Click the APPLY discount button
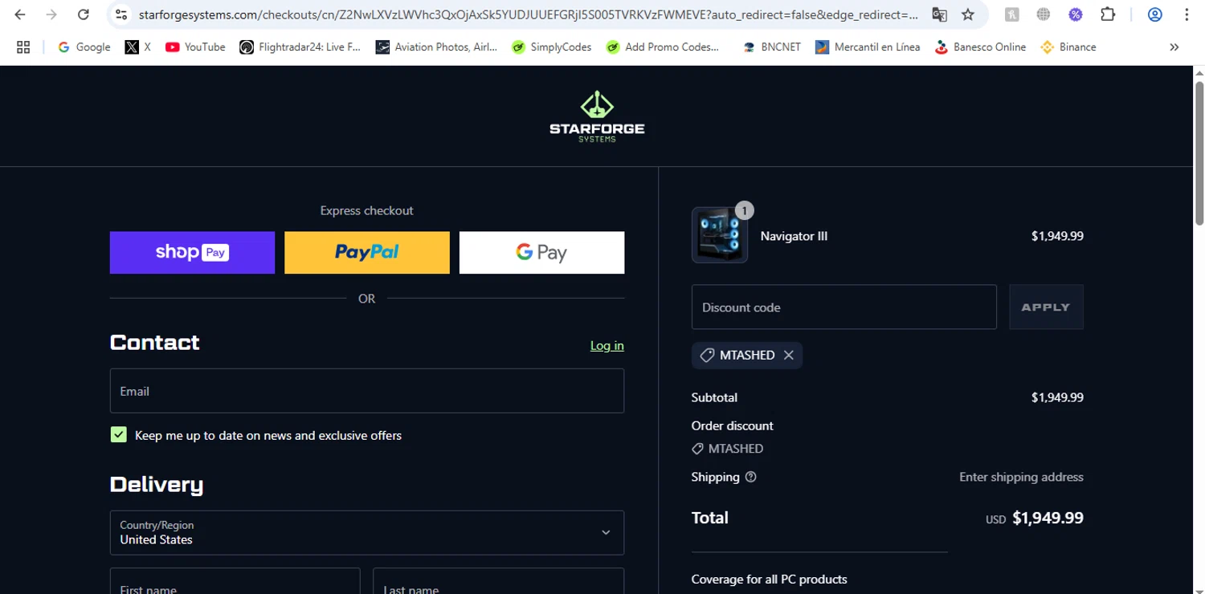1205x594 pixels. tap(1046, 307)
